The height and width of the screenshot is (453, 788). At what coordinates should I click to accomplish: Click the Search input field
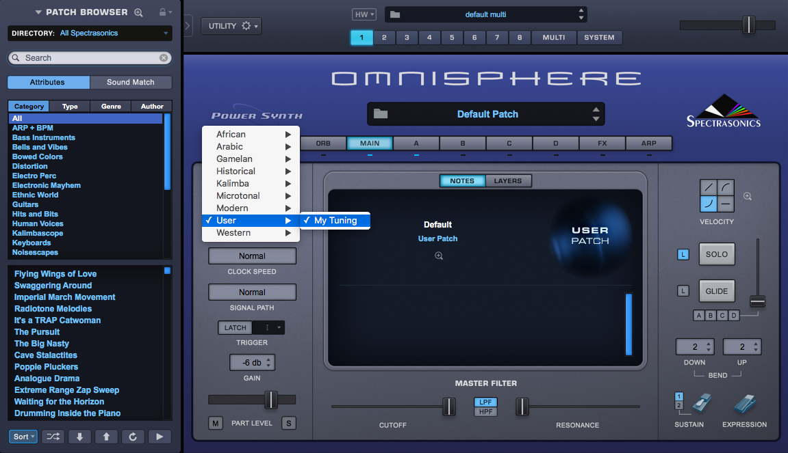pos(90,57)
